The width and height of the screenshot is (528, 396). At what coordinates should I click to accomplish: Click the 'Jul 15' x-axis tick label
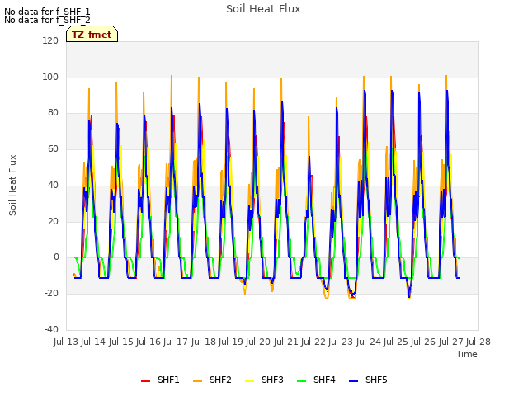pyautogui.click(x=121, y=342)
